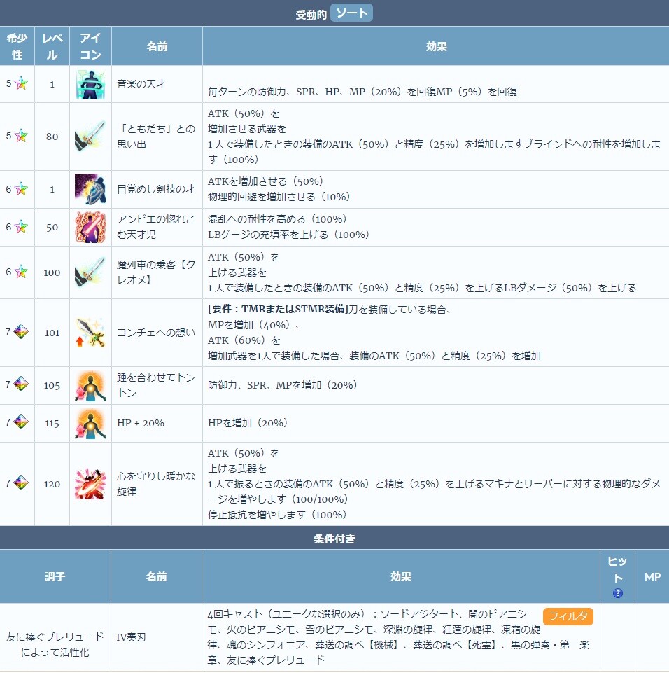Click the 7-star crystal in level 120 row
This screenshot has width=669, height=673.
(21, 483)
